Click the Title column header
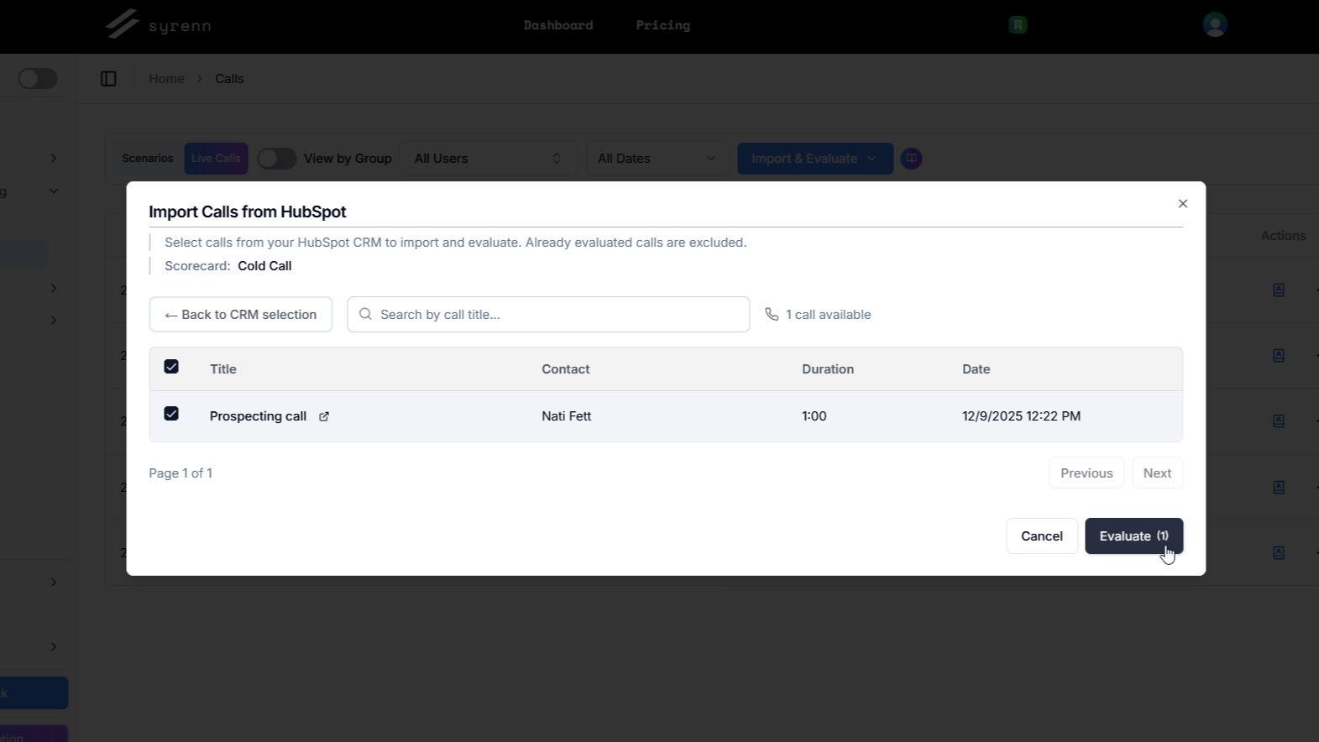The height and width of the screenshot is (742, 1319). coord(223,368)
